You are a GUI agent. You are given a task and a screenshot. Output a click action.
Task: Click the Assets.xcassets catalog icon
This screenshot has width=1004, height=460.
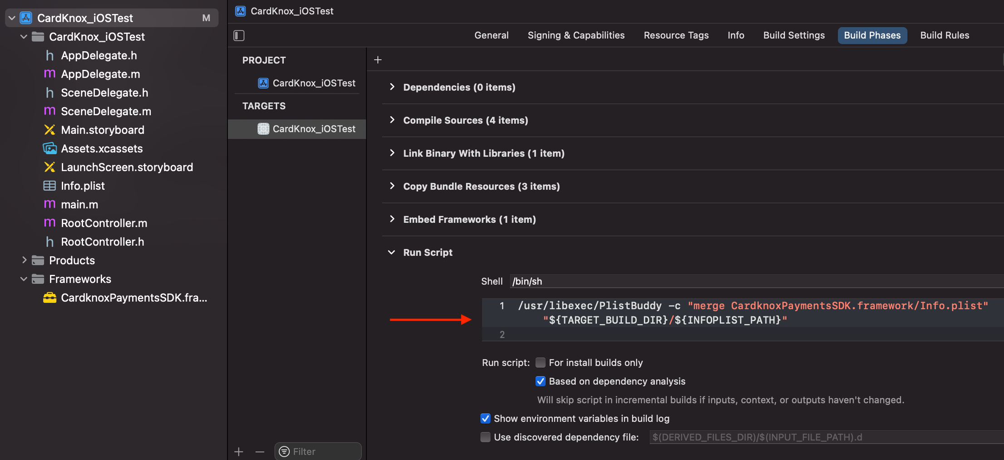[49, 148]
